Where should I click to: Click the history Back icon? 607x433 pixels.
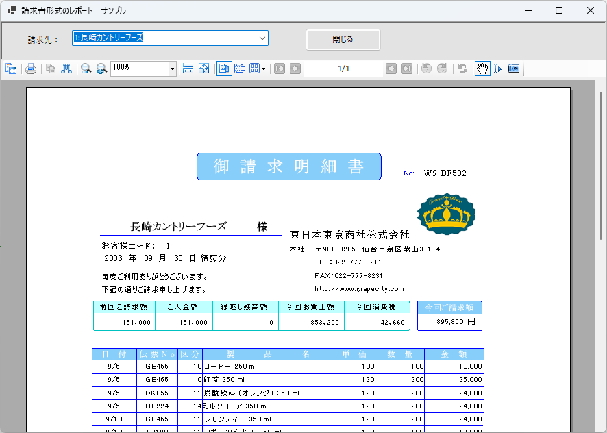(x=427, y=69)
